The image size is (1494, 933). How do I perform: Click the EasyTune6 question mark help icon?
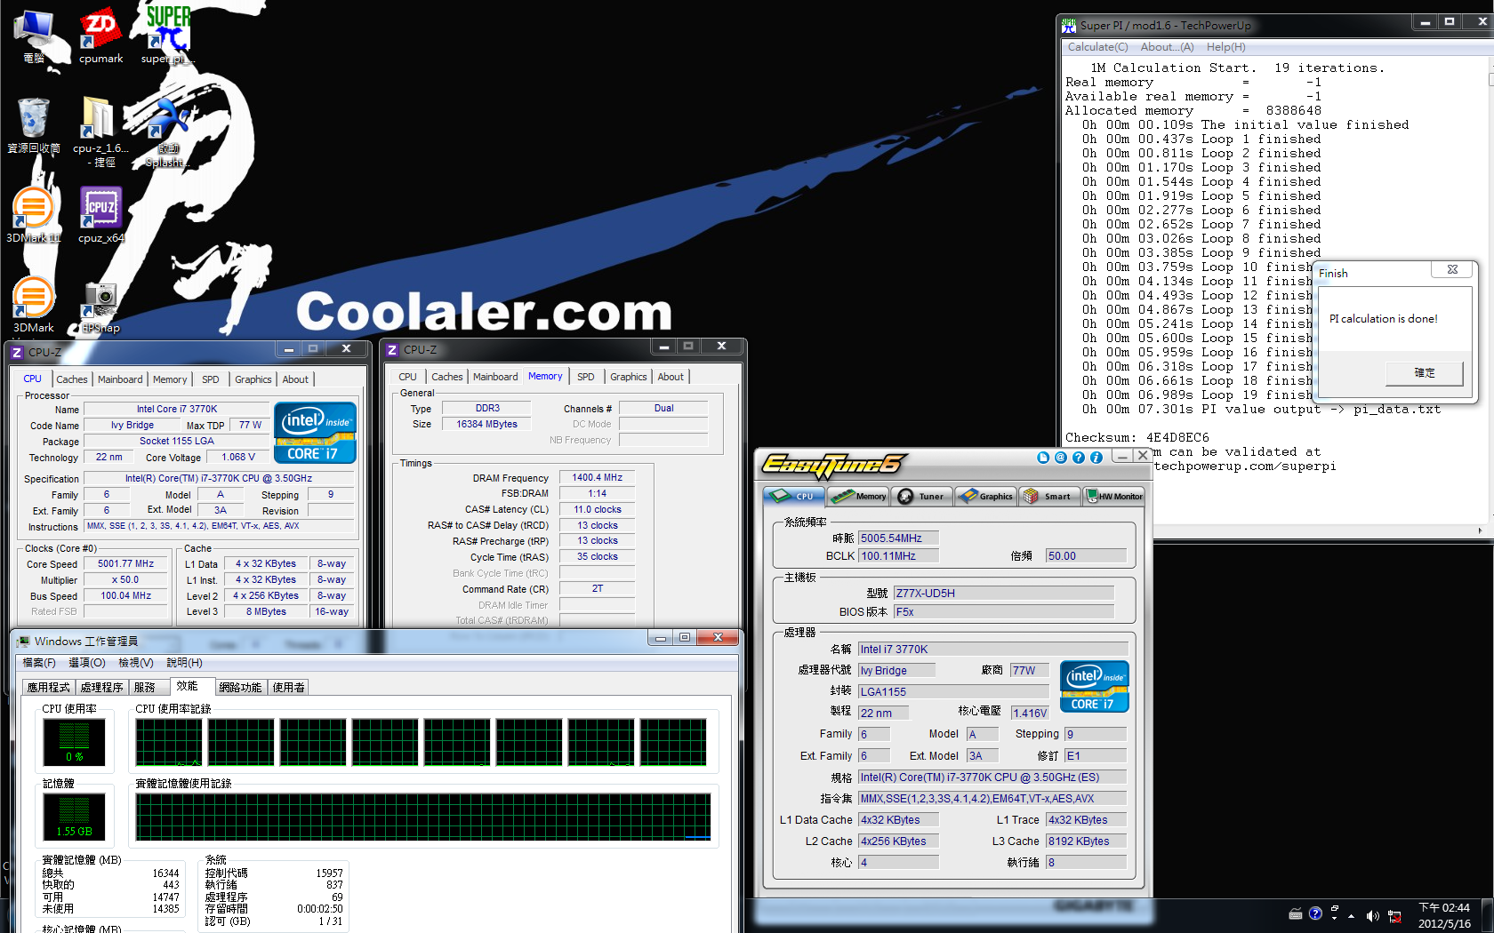(1079, 458)
